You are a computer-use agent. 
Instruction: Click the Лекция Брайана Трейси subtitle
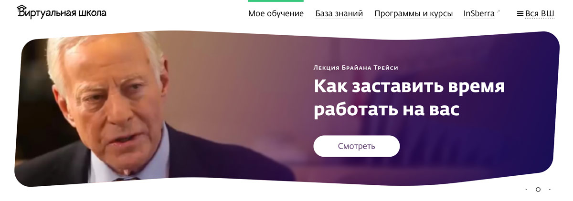[x=356, y=68]
